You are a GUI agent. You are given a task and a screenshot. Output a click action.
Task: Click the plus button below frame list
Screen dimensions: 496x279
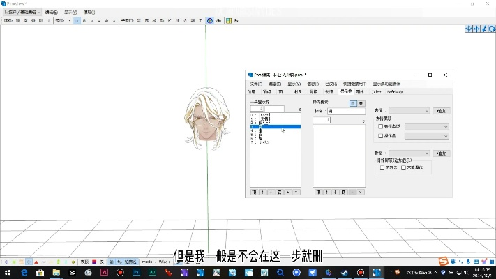click(287, 191)
